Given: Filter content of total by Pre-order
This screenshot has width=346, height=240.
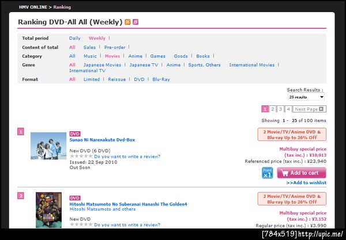Looking at the screenshot, I should (x=115, y=47).
